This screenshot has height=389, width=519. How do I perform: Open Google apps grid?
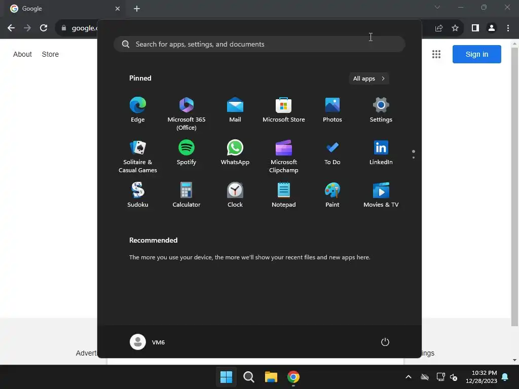coord(436,54)
